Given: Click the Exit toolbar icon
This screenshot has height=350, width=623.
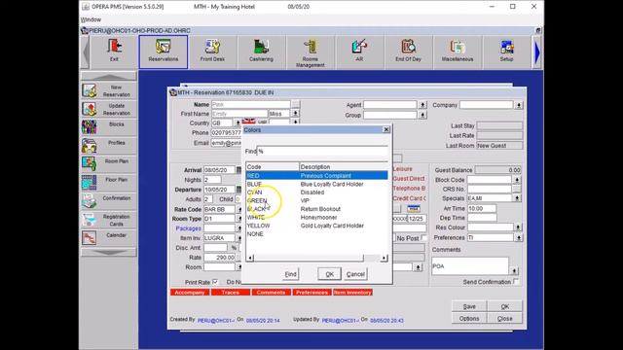Looking at the screenshot, I should pyautogui.click(x=114, y=52).
